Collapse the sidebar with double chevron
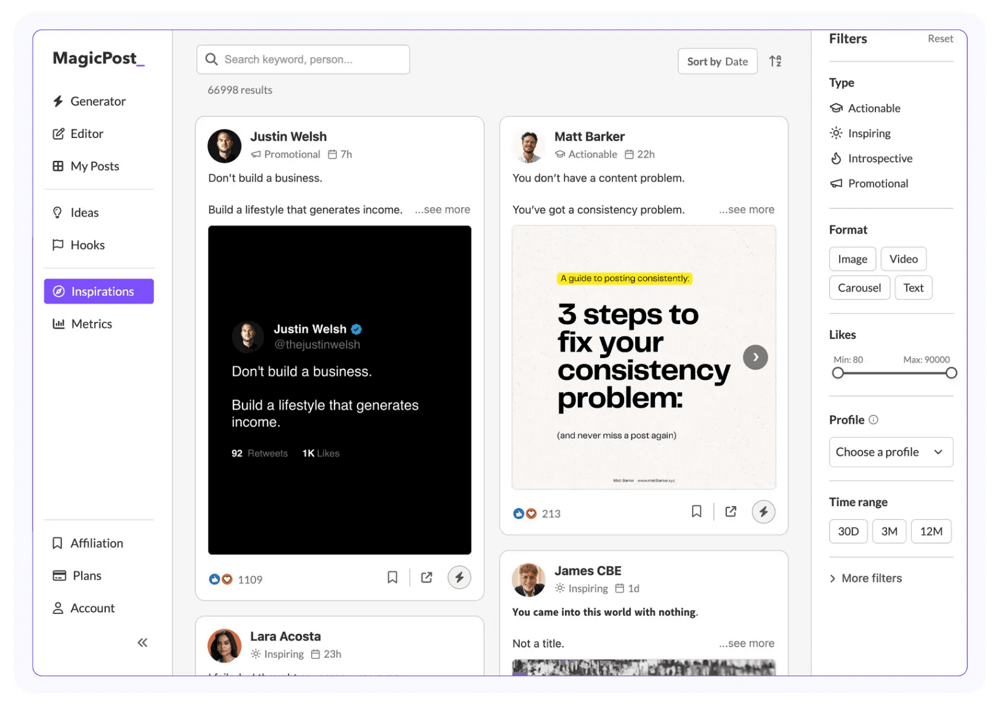This screenshot has width=993, height=704. tap(142, 642)
